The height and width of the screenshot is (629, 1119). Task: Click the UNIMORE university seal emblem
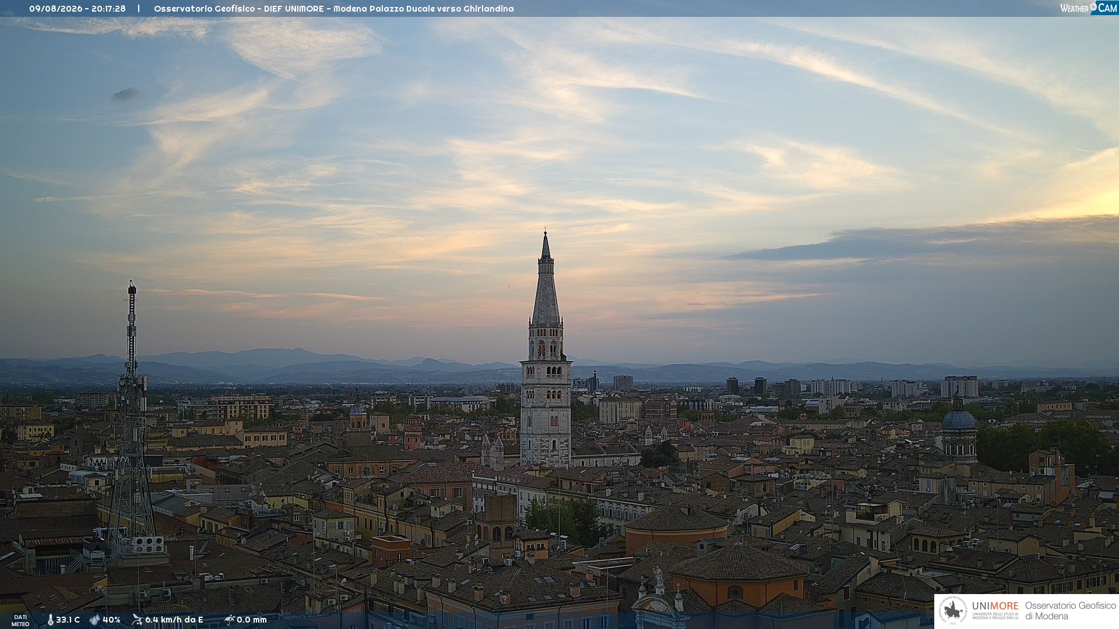[x=953, y=611]
